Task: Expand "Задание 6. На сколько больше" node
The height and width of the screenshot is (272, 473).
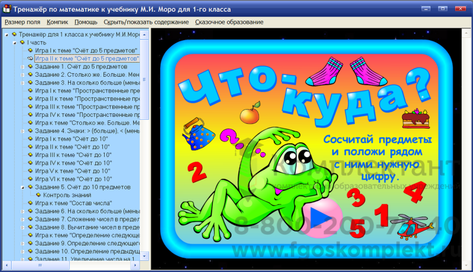Action: (22, 211)
